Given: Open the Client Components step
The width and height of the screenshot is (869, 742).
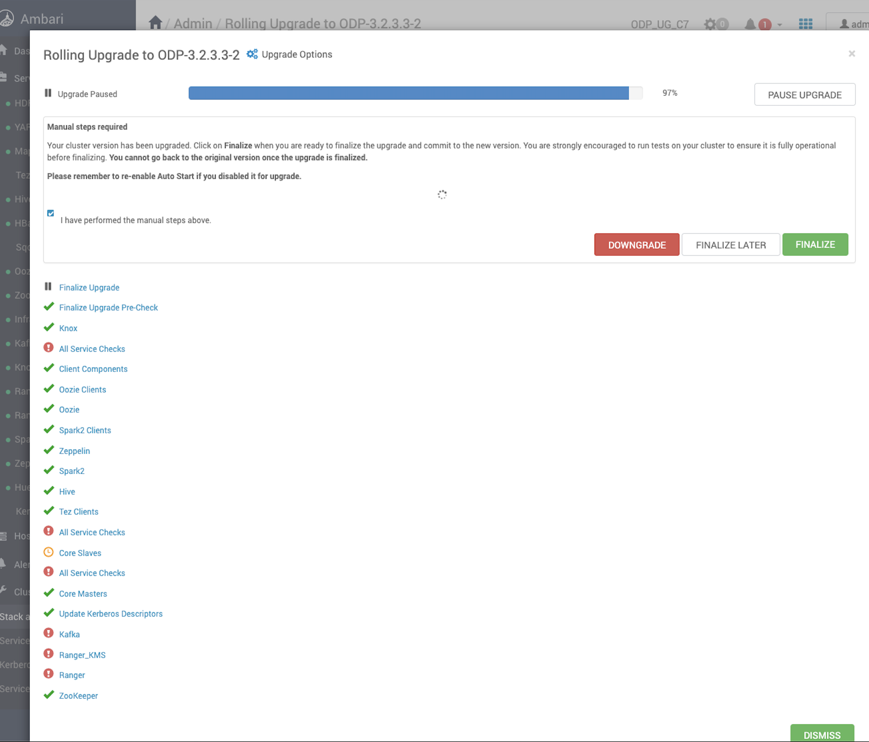Looking at the screenshot, I should coord(93,369).
